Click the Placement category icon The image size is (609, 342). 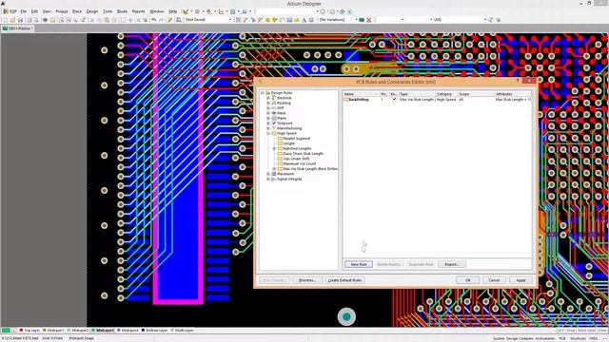[274, 174]
